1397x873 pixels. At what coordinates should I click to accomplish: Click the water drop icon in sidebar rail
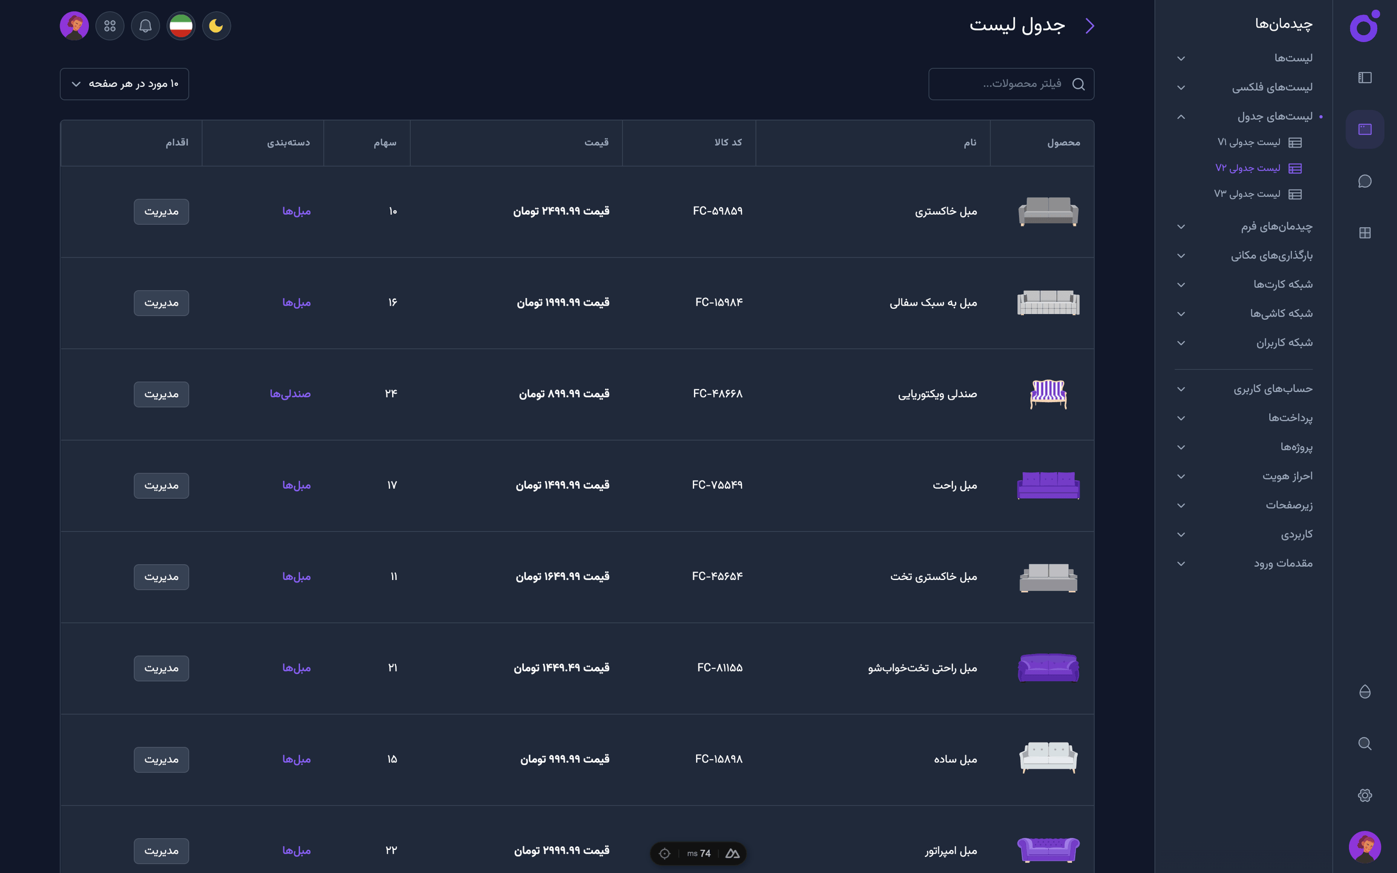[x=1364, y=692]
